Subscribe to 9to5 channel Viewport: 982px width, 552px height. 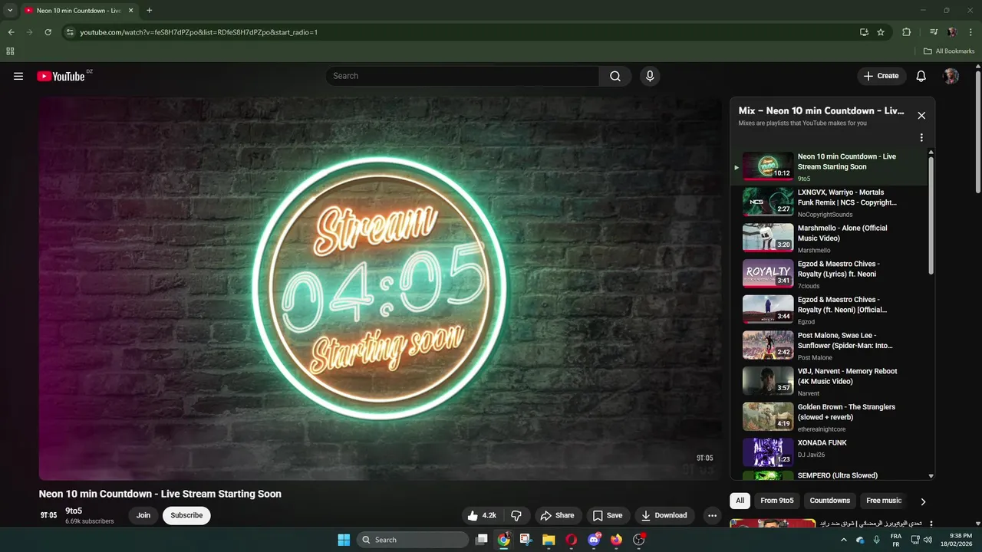tap(186, 515)
